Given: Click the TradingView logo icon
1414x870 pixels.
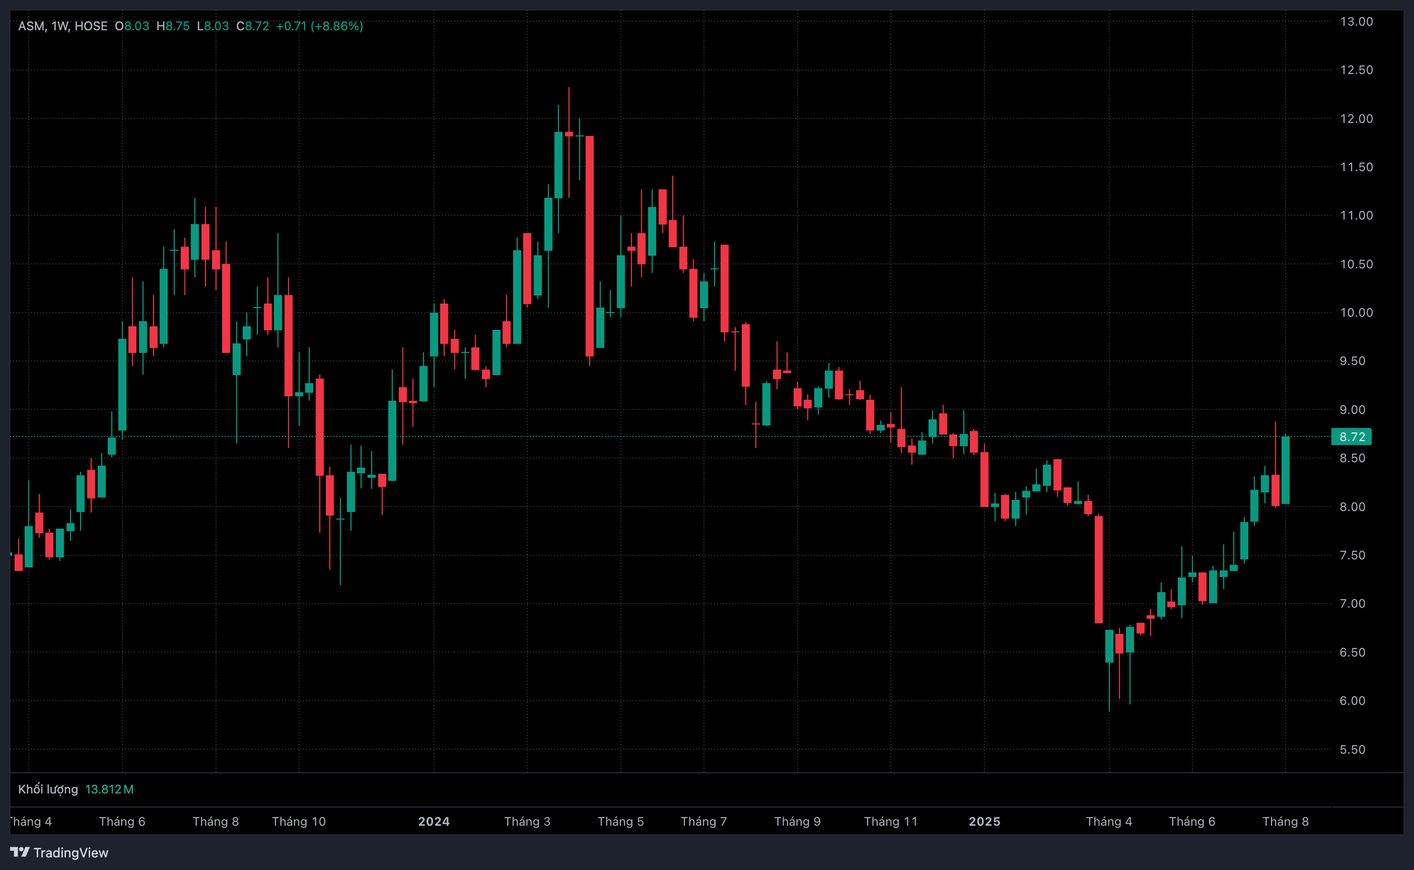Looking at the screenshot, I should pyautogui.click(x=19, y=852).
